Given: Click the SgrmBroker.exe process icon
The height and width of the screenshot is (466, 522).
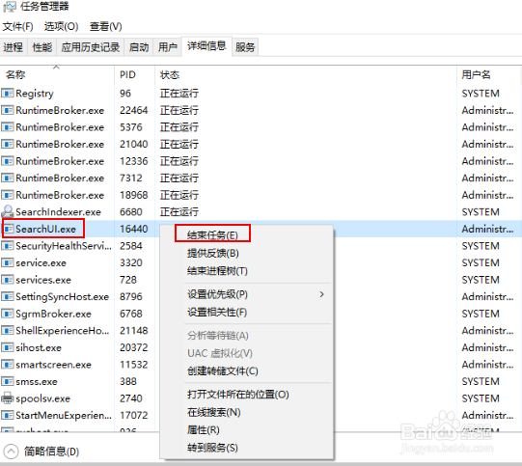Looking at the screenshot, I should (x=8, y=314).
